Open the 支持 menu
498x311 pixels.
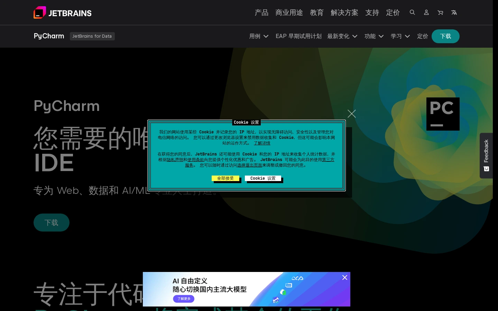point(372,12)
